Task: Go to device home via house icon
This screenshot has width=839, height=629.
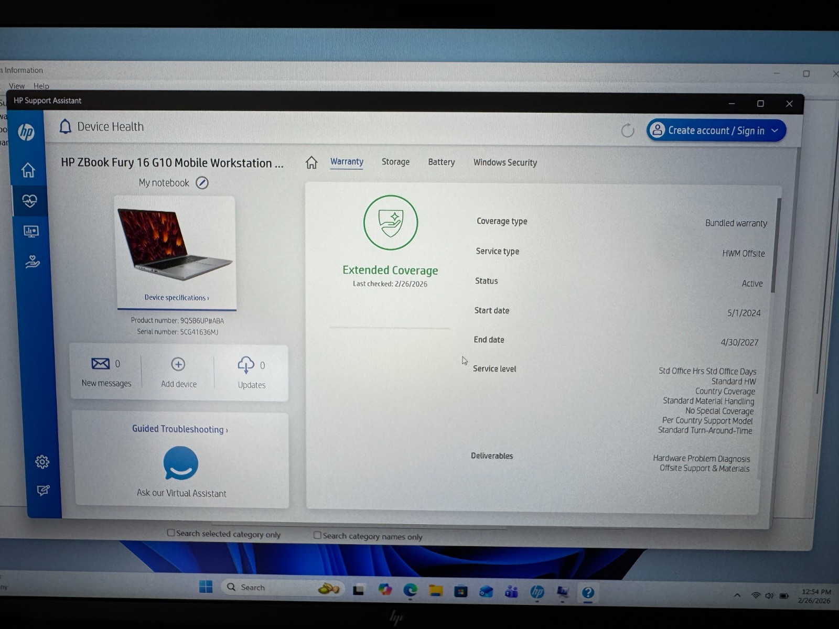Action: tap(311, 162)
